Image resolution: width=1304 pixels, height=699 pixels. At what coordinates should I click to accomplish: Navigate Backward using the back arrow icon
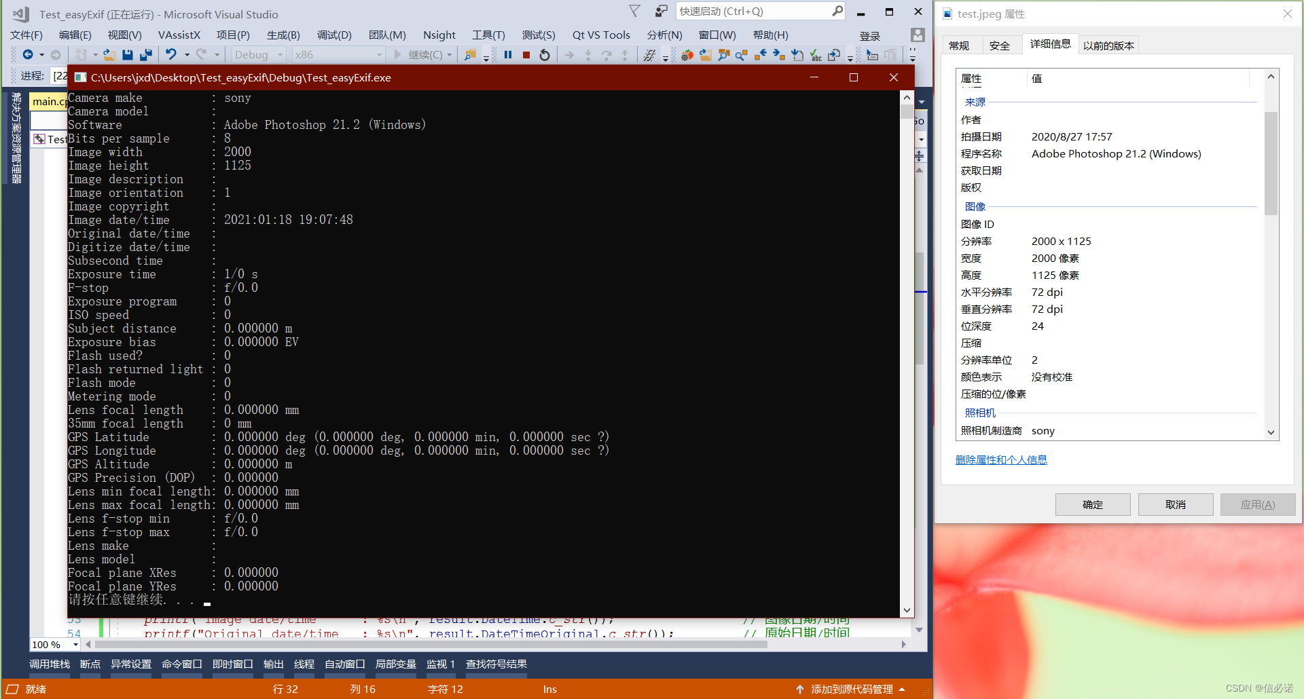click(x=29, y=55)
